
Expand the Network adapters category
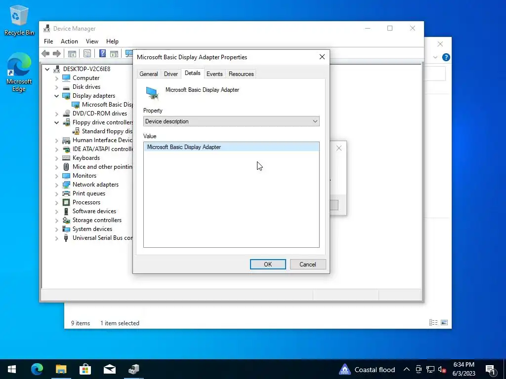(57, 185)
